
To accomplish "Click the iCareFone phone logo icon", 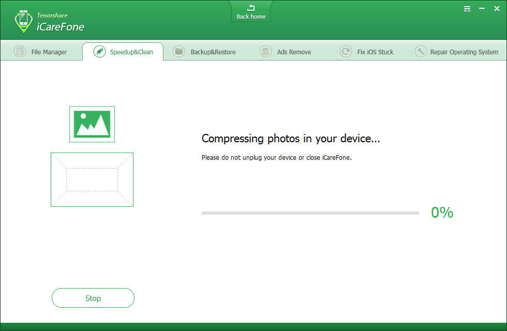I will coord(24,21).
